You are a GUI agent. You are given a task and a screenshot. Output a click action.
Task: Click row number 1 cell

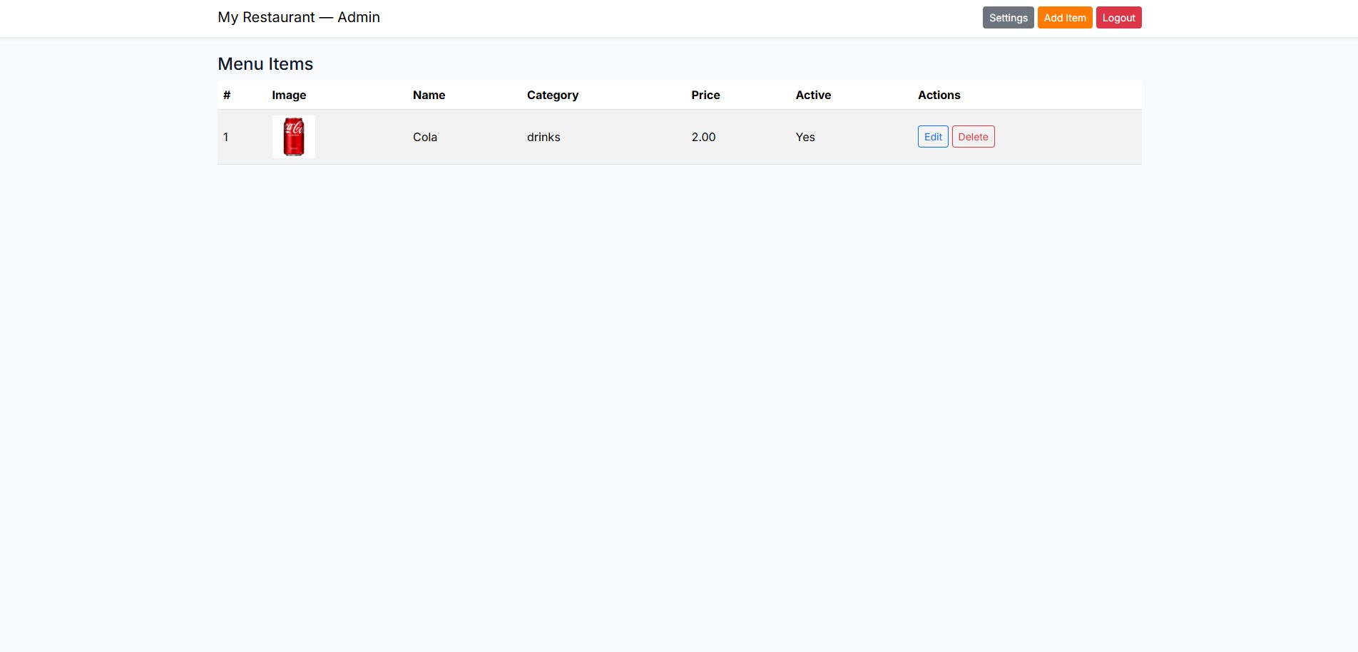(226, 137)
